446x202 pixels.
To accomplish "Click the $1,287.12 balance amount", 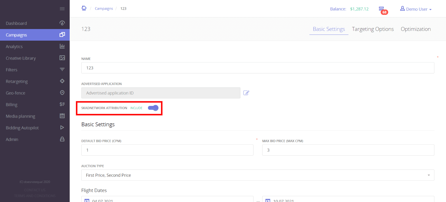I will tap(359, 9).
